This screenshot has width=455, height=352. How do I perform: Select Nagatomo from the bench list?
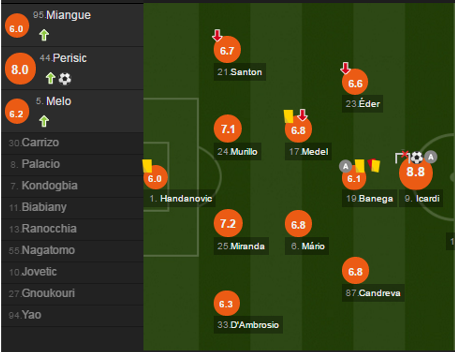point(41,250)
